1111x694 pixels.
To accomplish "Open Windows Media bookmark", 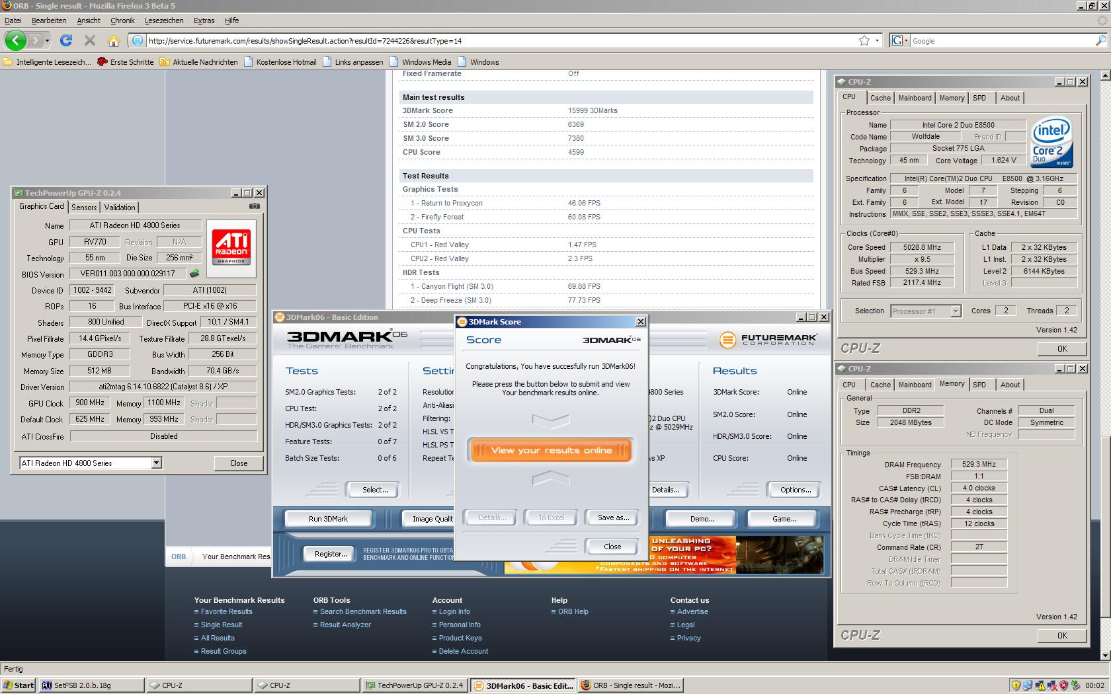I will [x=420, y=62].
